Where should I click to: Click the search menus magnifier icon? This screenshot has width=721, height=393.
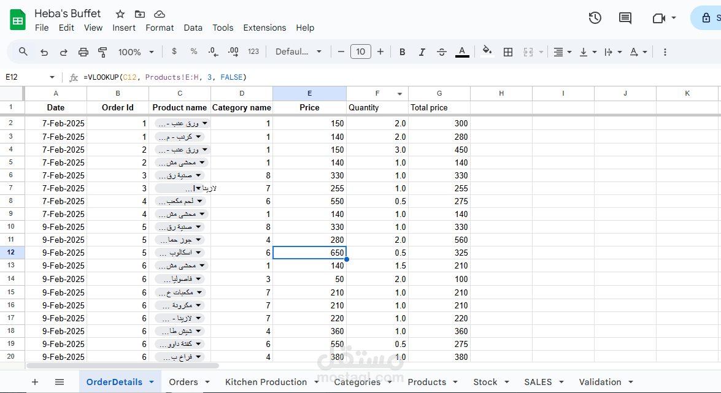23,52
